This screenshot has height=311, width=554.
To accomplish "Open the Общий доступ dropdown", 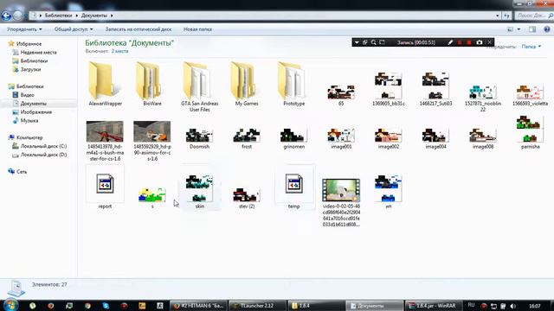I will [x=74, y=29].
